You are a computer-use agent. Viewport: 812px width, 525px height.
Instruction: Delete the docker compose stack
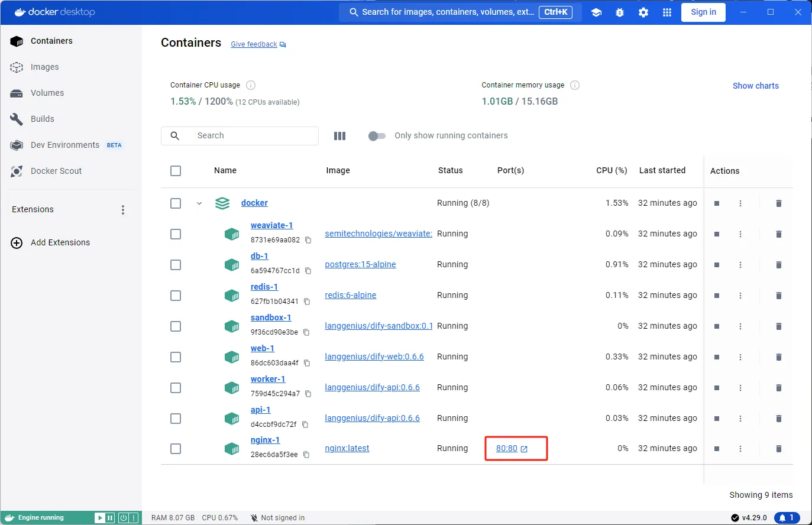(x=779, y=203)
